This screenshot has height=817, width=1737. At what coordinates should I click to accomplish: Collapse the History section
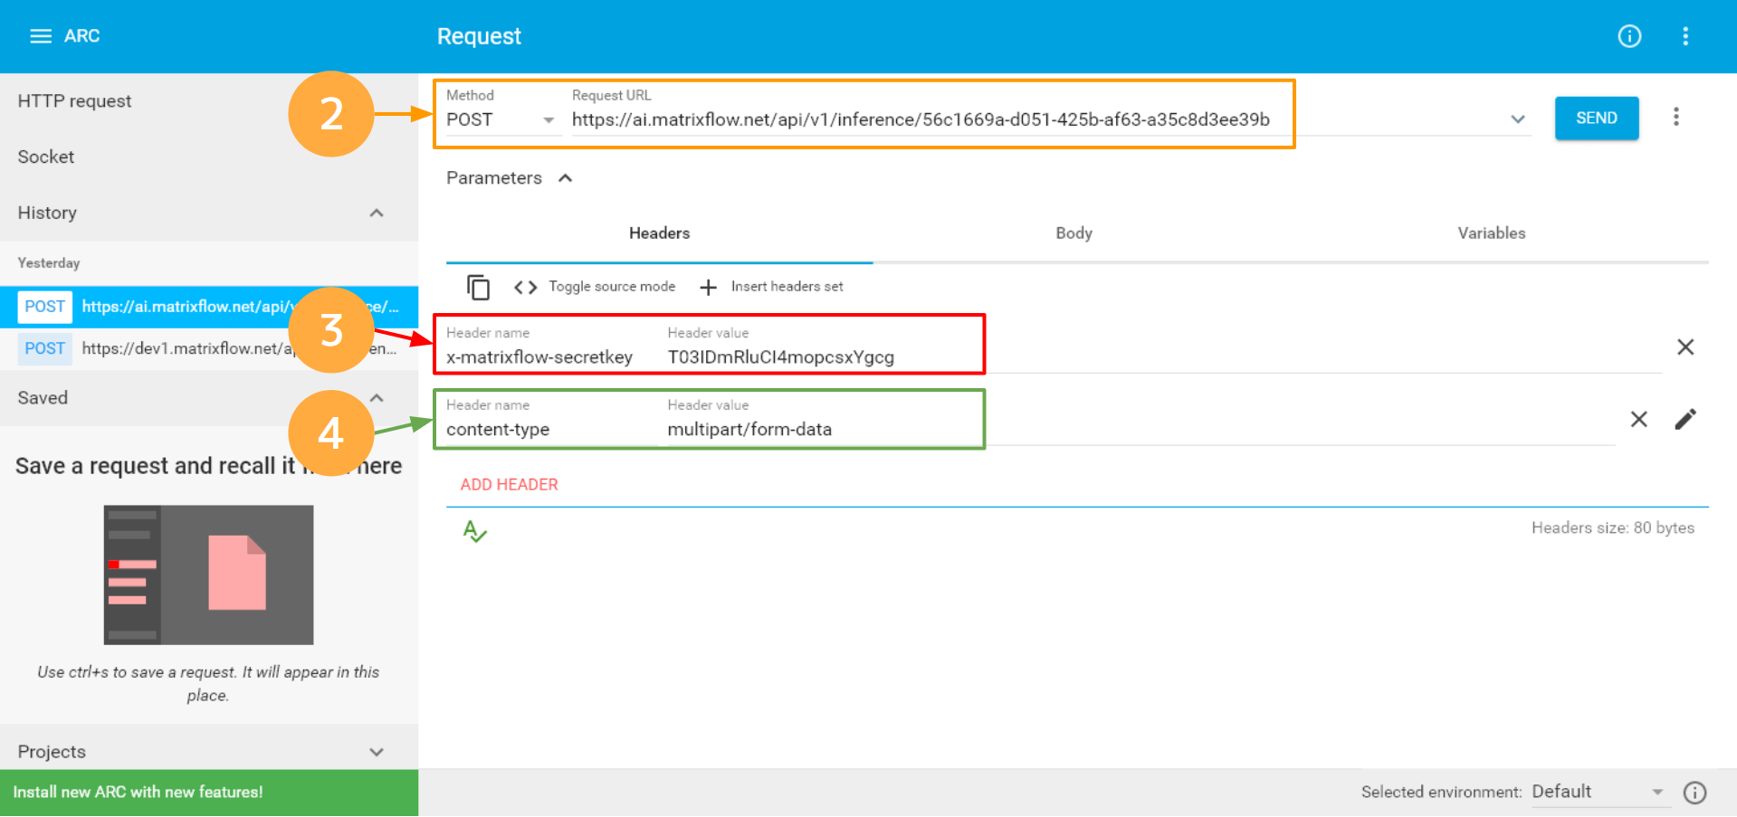pyautogui.click(x=377, y=213)
